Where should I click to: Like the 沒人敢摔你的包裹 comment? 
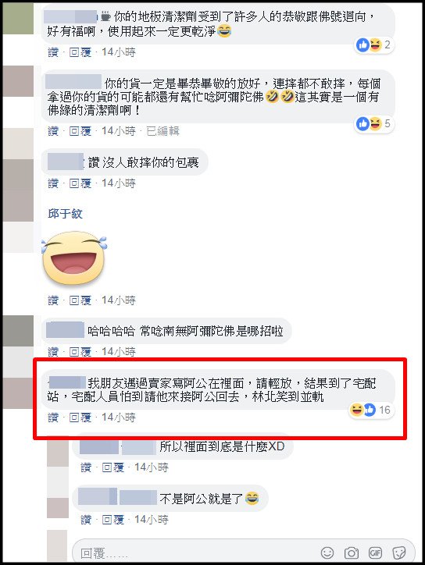(53, 183)
